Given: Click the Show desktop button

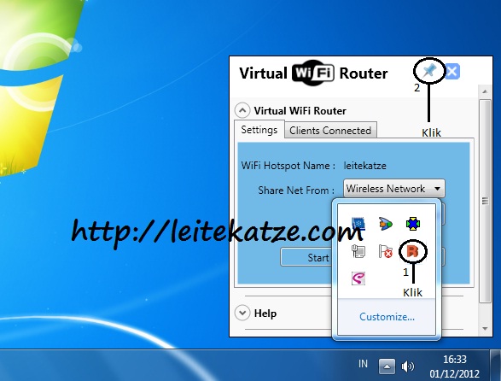Looking at the screenshot, I should click(496, 365).
